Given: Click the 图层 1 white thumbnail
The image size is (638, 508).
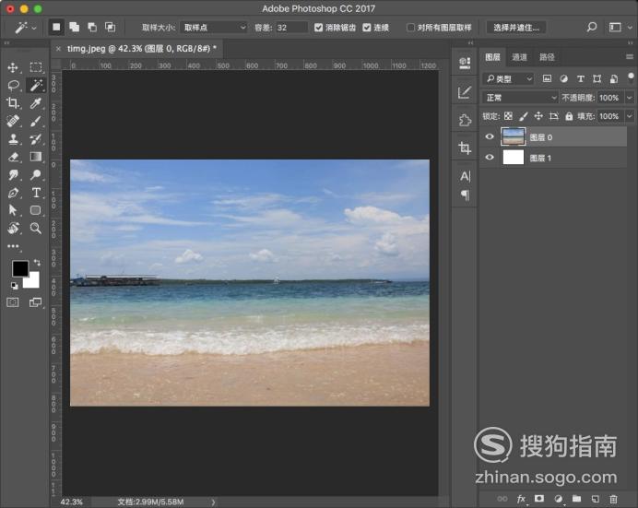Looking at the screenshot, I should tap(514, 157).
